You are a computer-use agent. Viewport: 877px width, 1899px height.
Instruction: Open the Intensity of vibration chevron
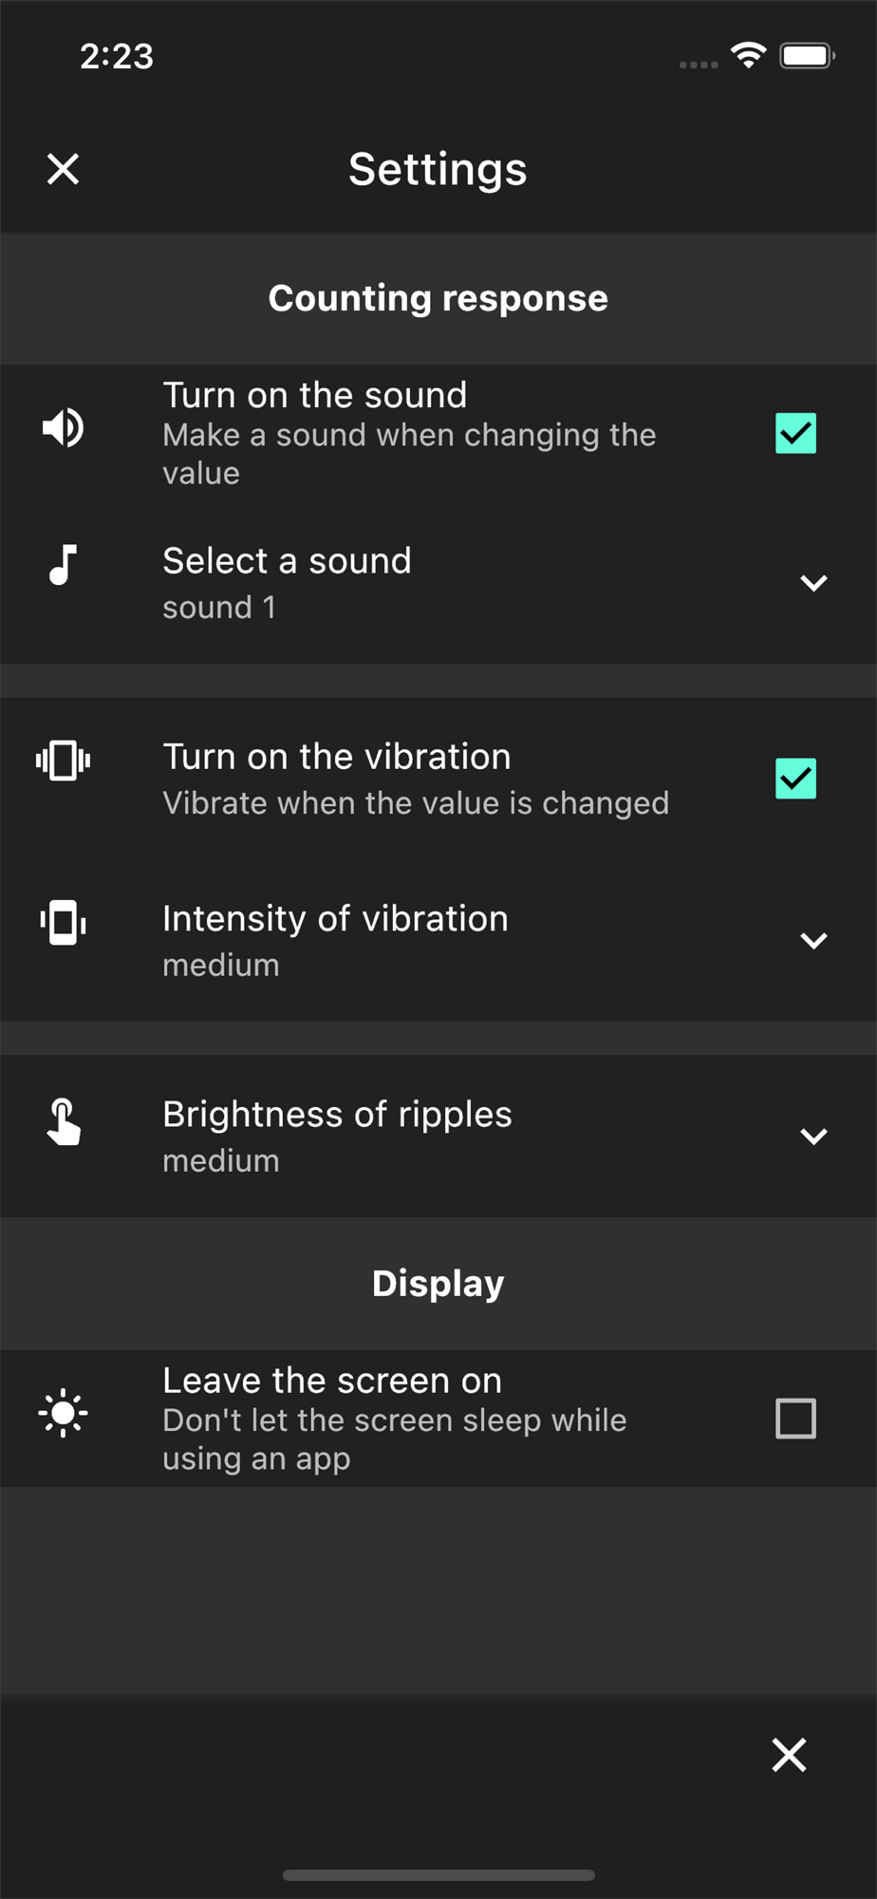813,941
